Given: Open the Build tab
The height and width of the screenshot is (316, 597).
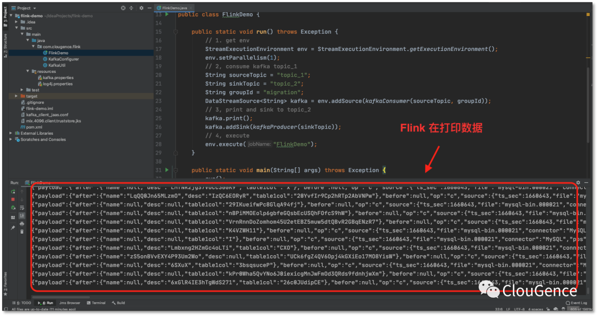Looking at the screenshot, I should click(118, 303).
